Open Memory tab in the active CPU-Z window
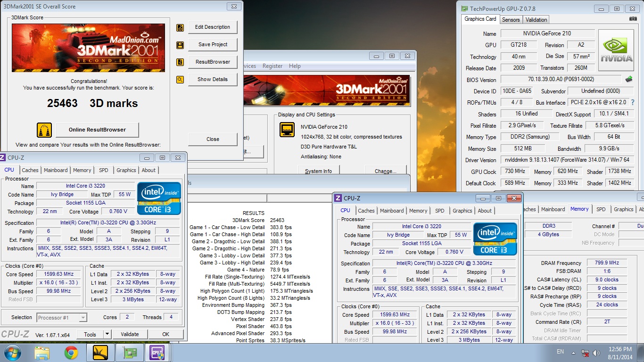644x362 pixels. [x=418, y=211]
